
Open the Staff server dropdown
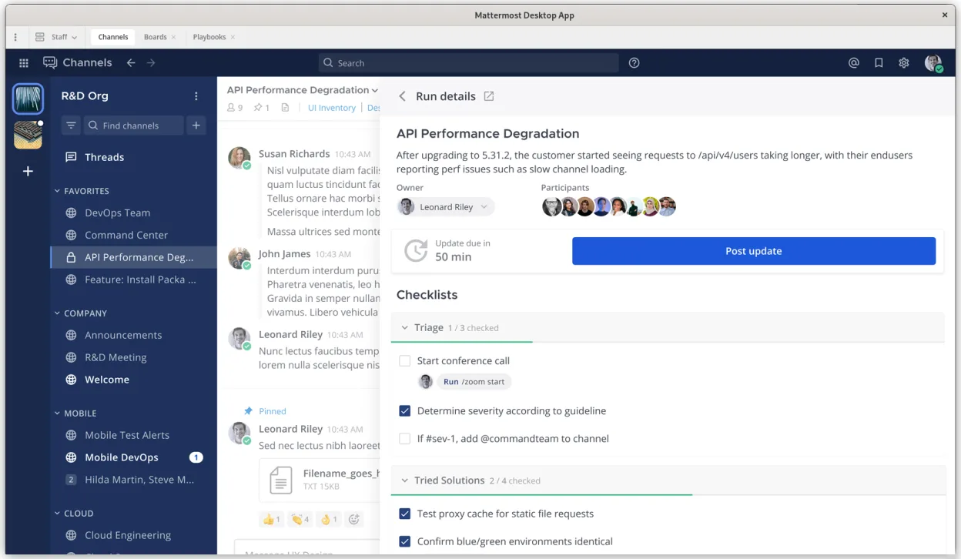56,37
